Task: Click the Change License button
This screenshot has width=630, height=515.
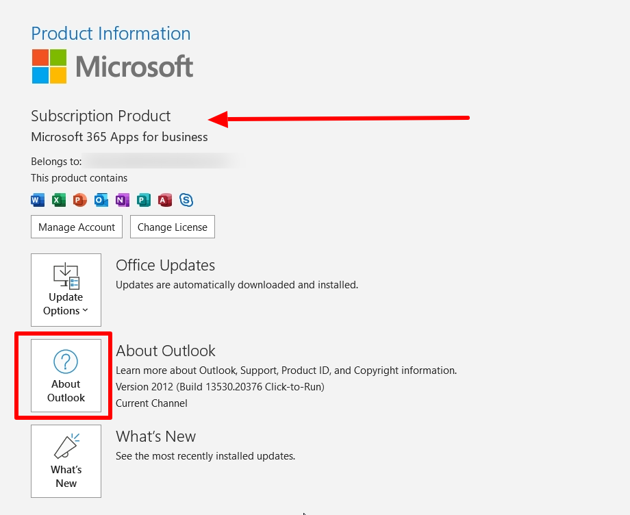Action: (x=173, y=227)
